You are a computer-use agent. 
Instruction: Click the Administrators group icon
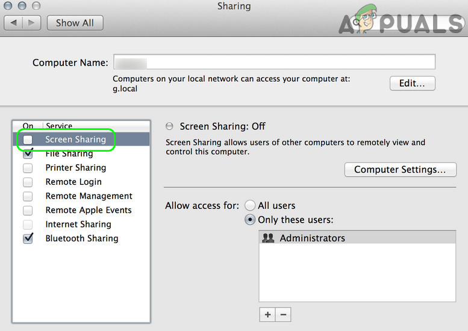click(x=269, y=238)
